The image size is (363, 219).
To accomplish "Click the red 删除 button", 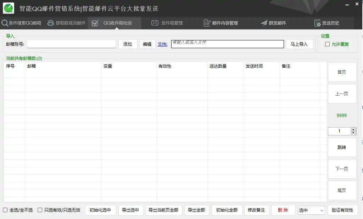I will point(283,210).
